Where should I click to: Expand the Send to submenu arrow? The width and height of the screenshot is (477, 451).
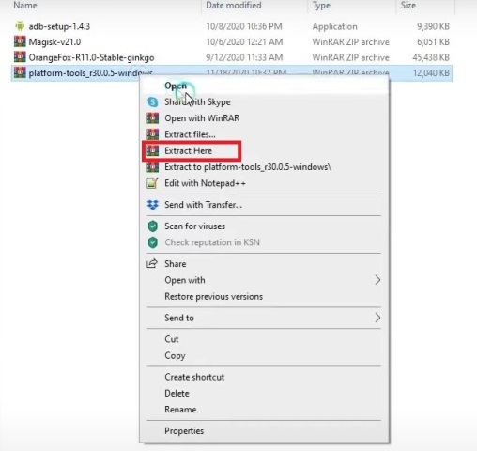(x=377, y=318)
